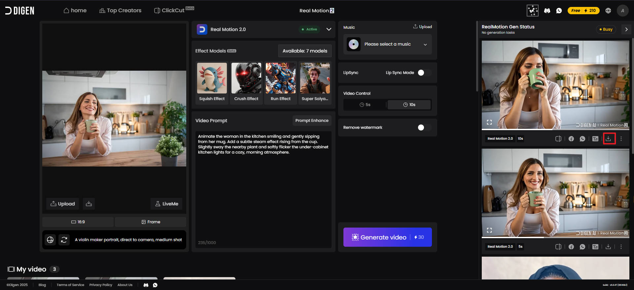Open the 16:9 aspect ratio selector
Screen dimensions: 634x290
coord(78,222)
